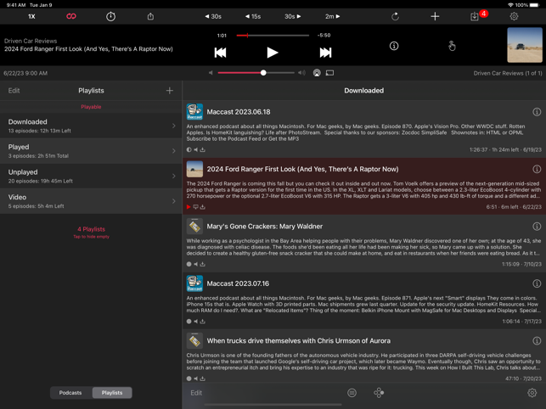Skip back 30 seconds
The image size is (546, 409).
click(x=213, y=16)
